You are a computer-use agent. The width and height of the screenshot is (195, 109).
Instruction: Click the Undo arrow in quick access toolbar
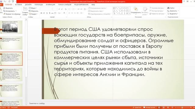pos(5,1)
